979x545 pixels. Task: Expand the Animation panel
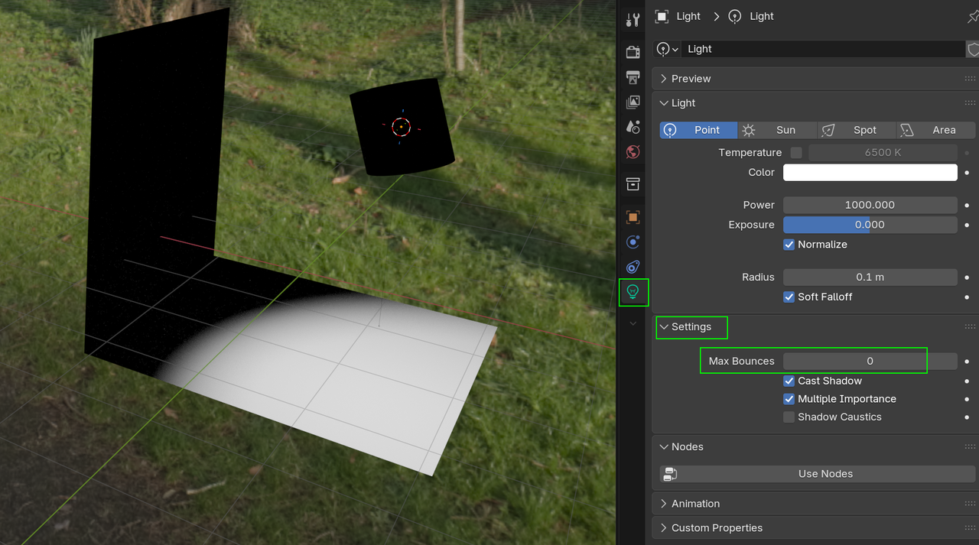[x=695, y=504]
